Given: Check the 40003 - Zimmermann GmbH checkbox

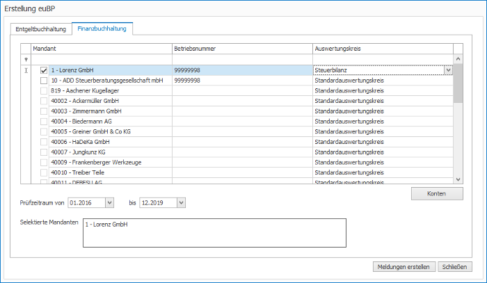Looking at the screenshot, I should 44,111.
